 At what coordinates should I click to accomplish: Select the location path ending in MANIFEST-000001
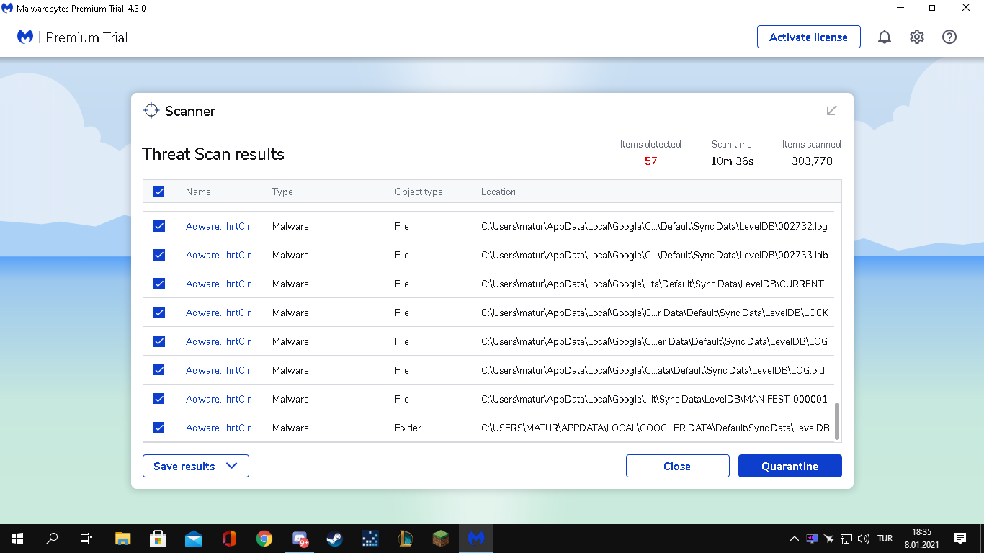(x=654, y=399)
